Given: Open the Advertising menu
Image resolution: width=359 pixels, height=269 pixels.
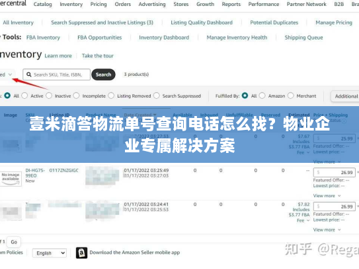Looking at the screenshot, I should tap(152, 5).
